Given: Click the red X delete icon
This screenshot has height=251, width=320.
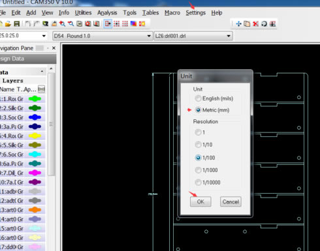Looking at the screenshot, I should (x=255, y=23).
